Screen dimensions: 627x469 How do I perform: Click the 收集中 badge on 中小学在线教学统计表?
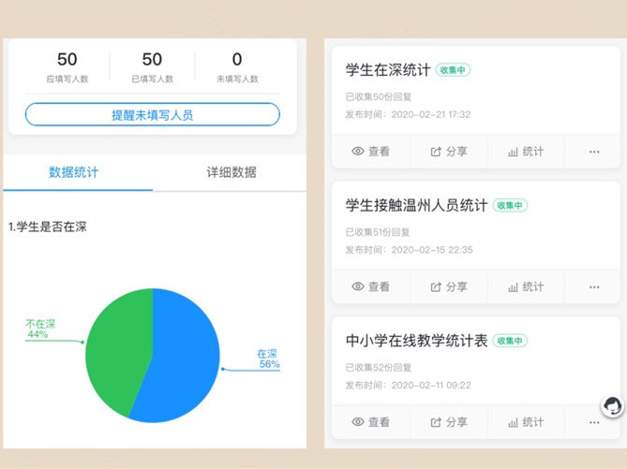click(510, 341)
